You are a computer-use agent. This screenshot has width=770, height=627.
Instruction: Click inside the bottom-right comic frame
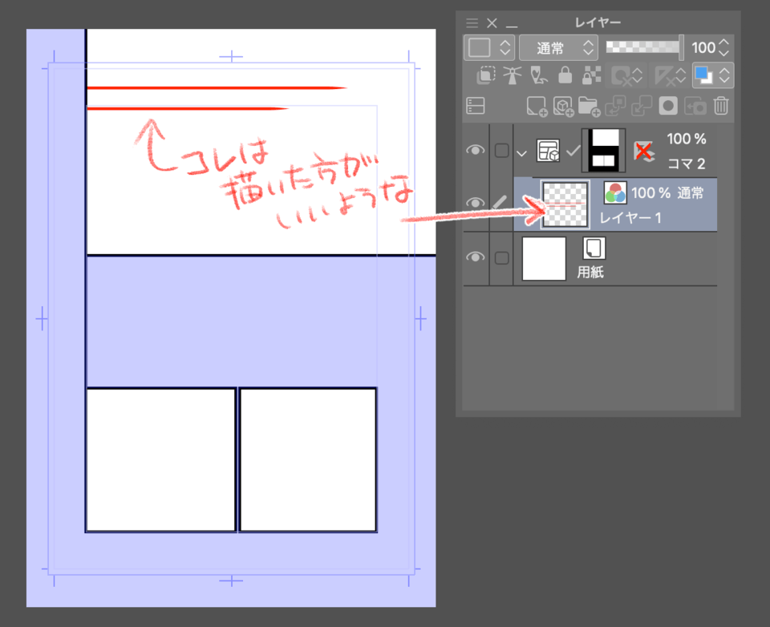click(308, 459)
